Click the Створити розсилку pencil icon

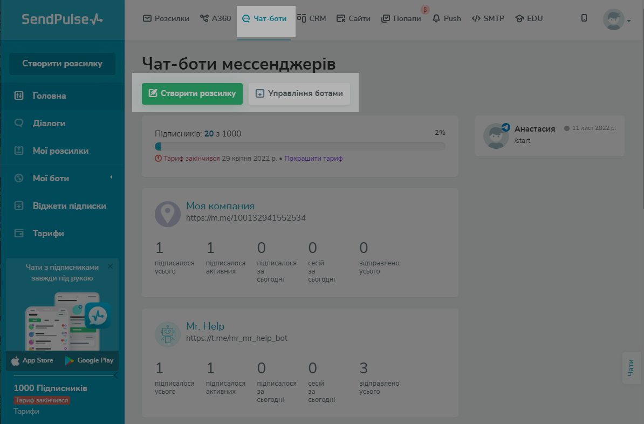click(x=153, y=93)
